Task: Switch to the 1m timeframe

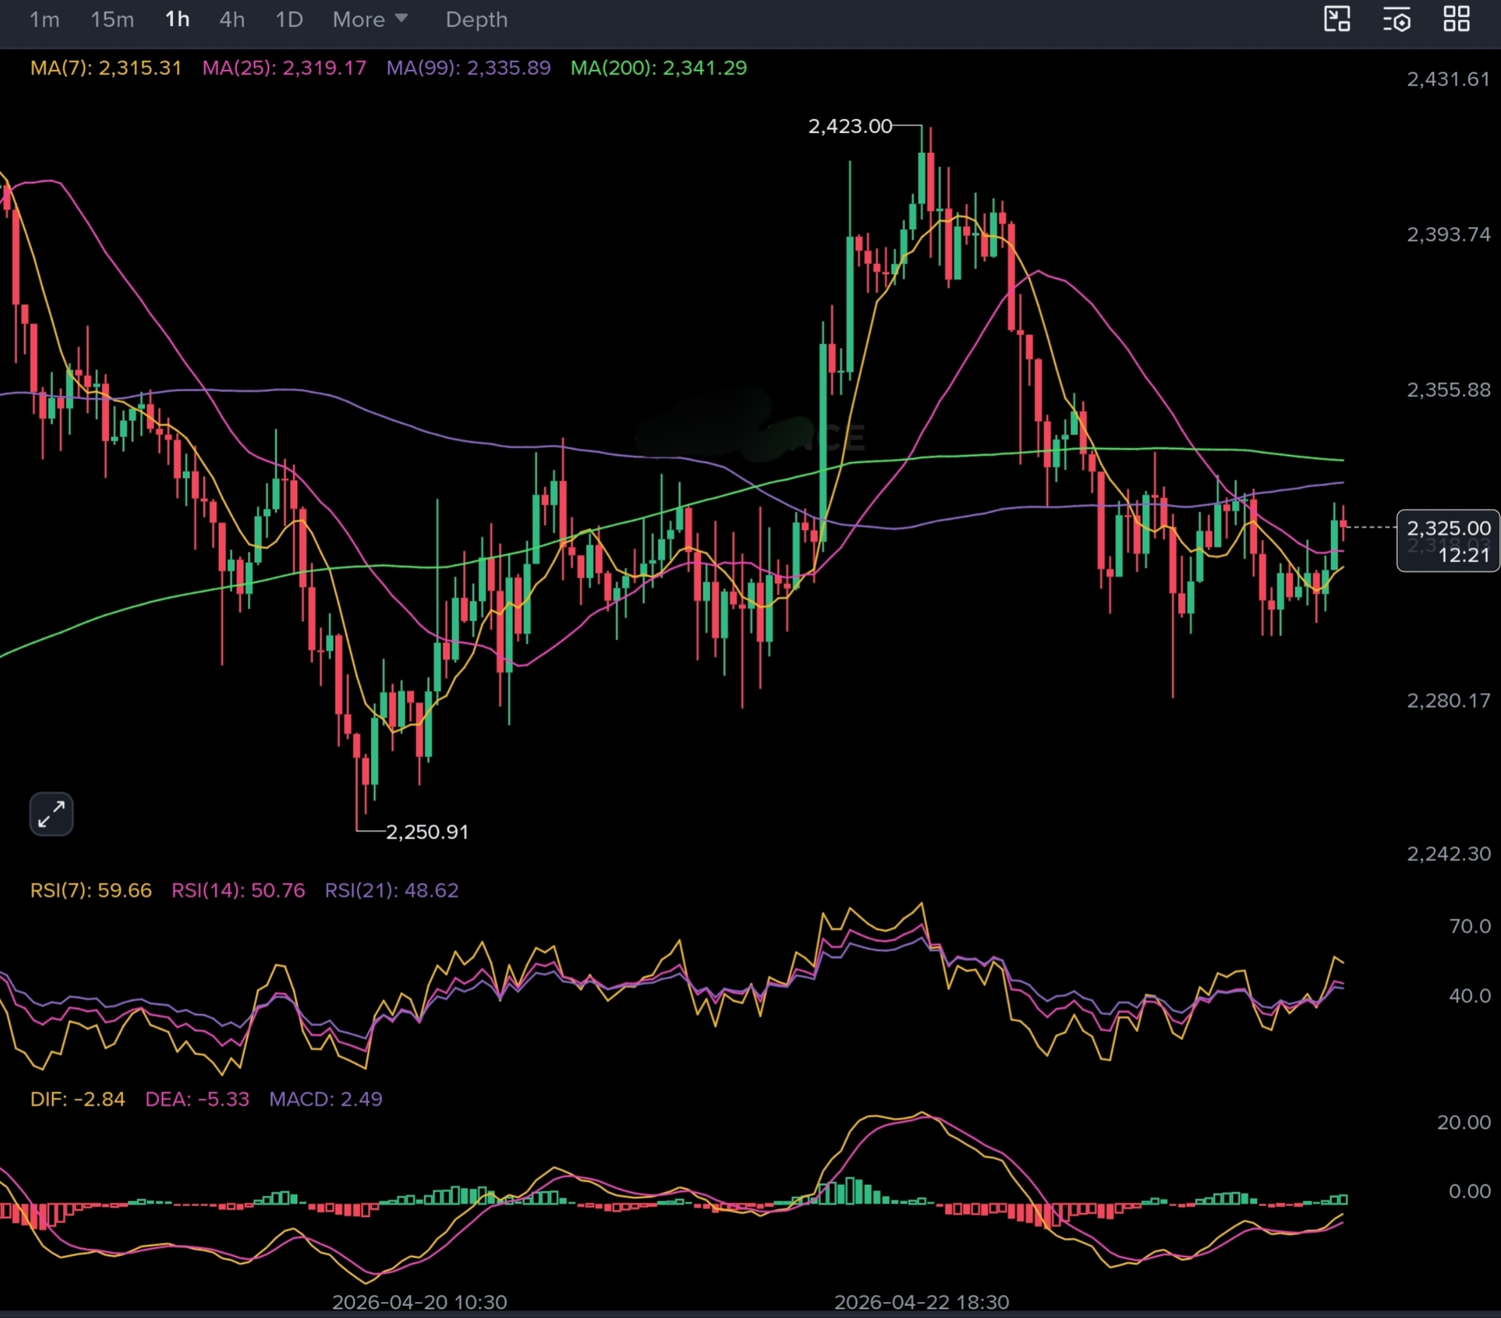Action: pos(44,20)
